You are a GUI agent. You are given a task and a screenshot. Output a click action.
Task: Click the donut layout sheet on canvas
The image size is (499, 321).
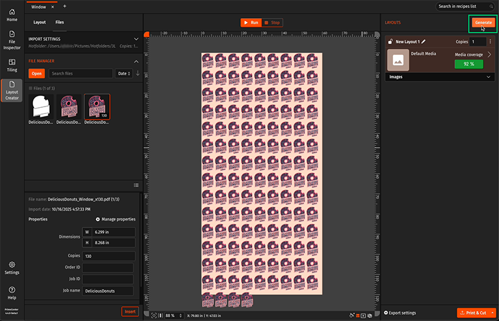tap(261, 174)
